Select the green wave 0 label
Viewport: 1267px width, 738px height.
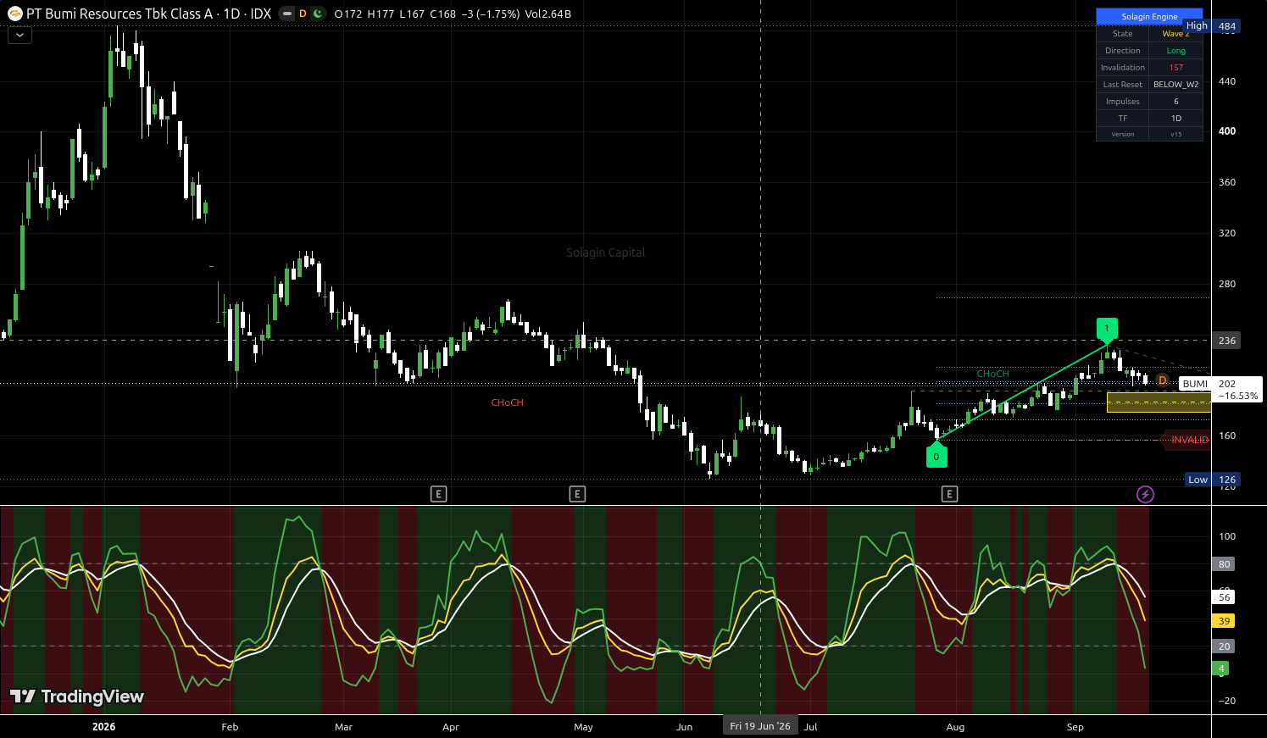click(x=936, y=455)
